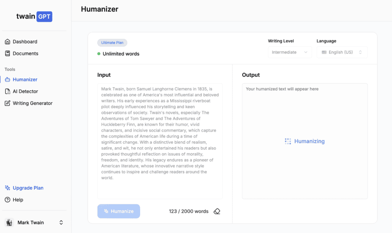Image resolution: width=392 pixels, height=233 pixels.
Task: Click the Documents book icon
Action: 7,54
